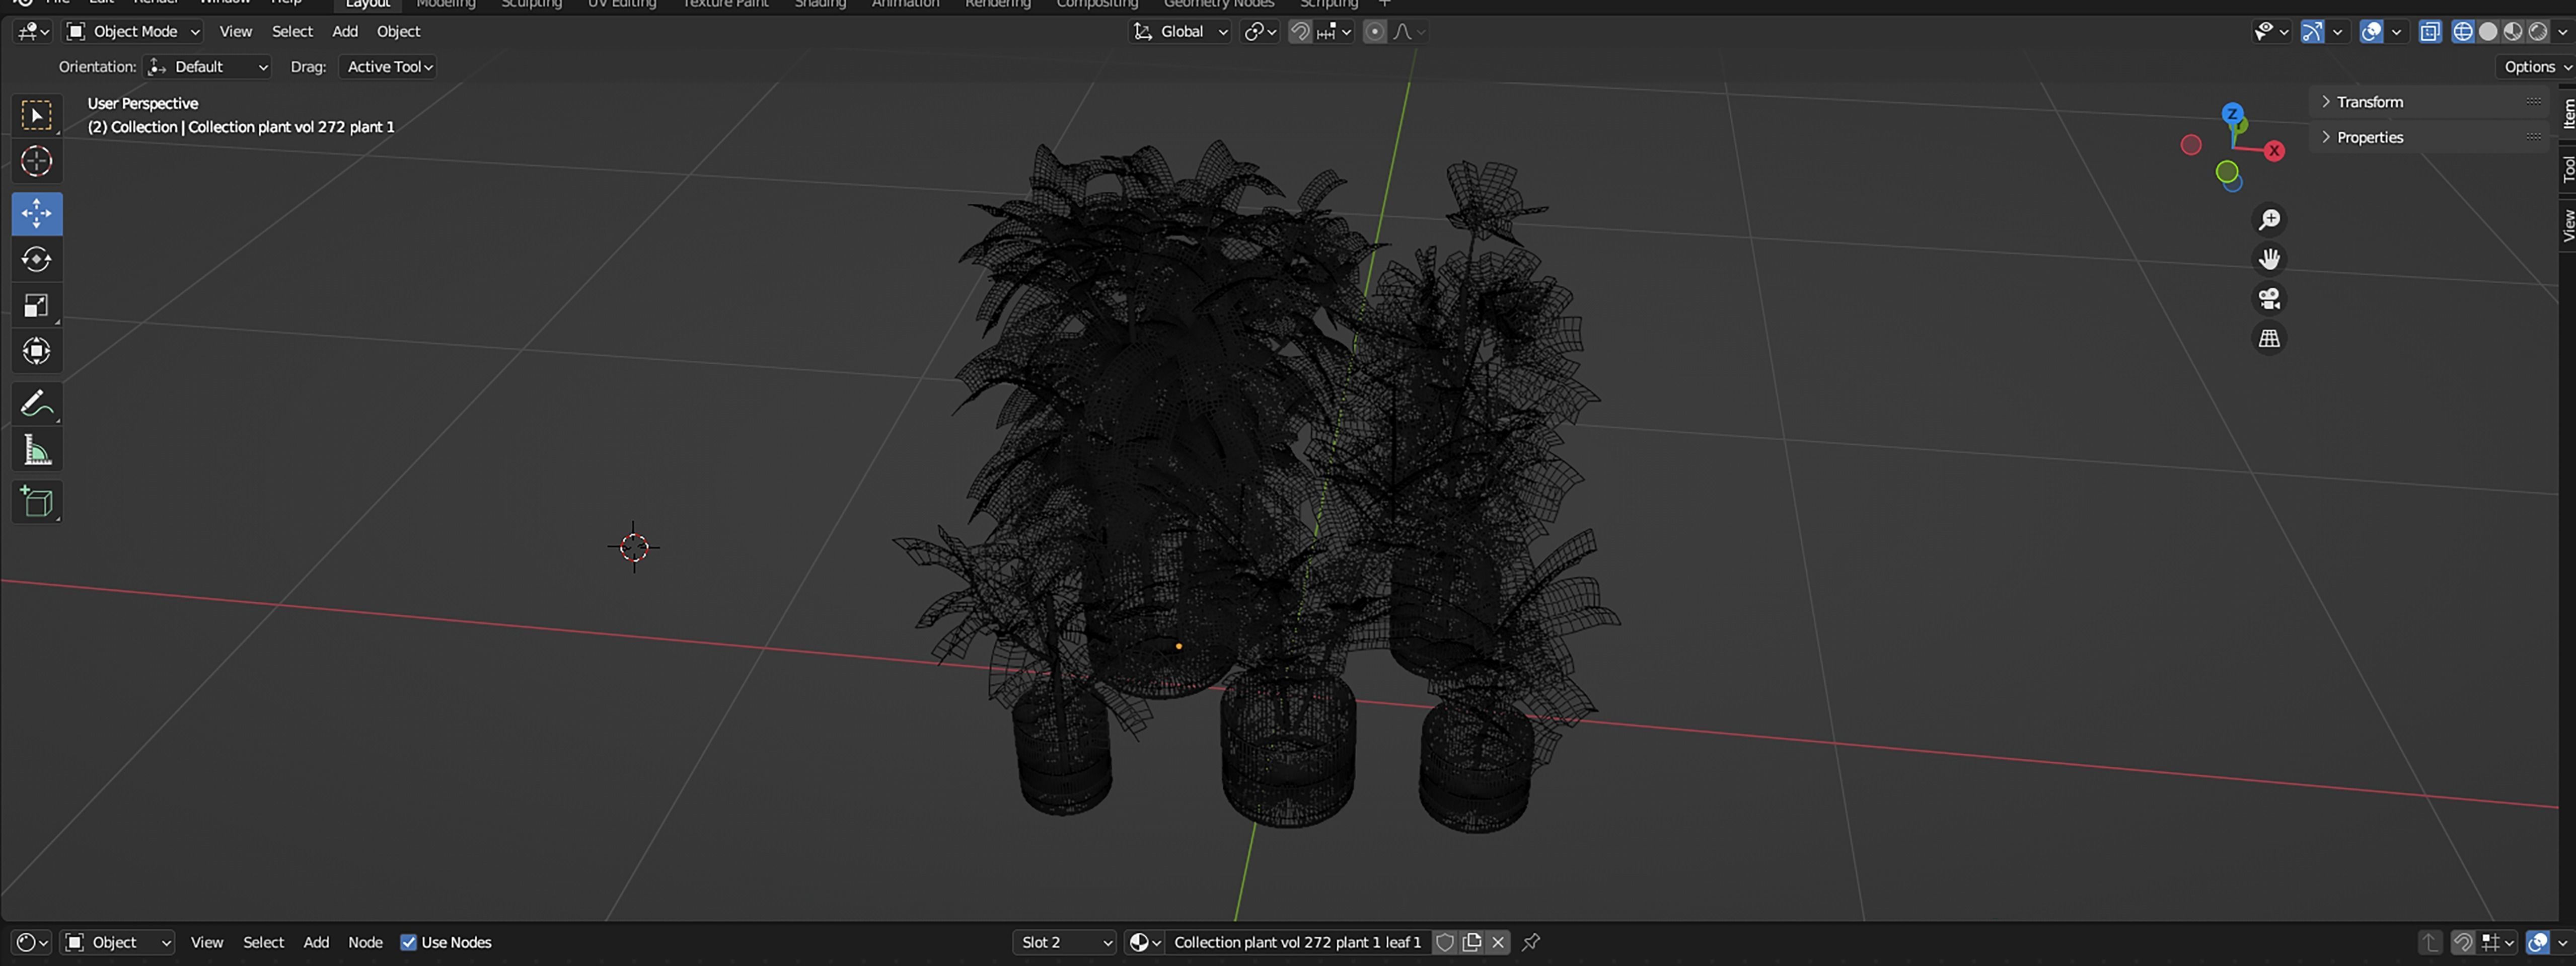Open the 3D viewport Object menu
Image resolution: width=2576 pixels, height=966 pixels.
pyautogui.click(x=398, y=32)
